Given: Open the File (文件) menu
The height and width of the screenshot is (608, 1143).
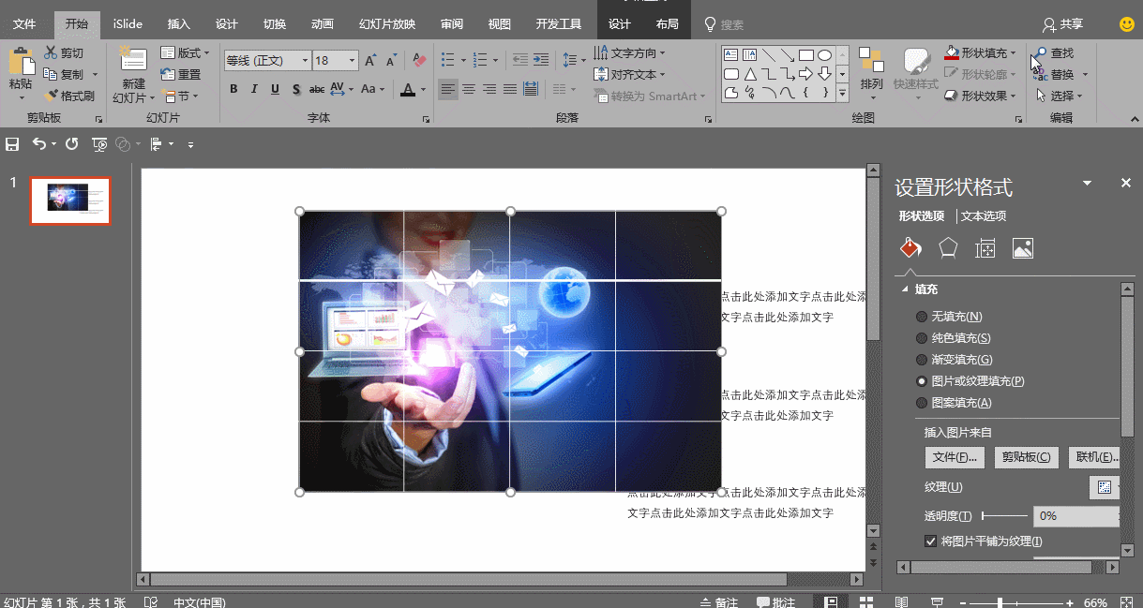Looking at the screenshot, I should click(24, 24).
